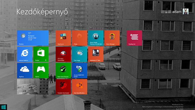Launch the Youtube Downloader tile
The image size is (195, 110).
coord(63,87)
